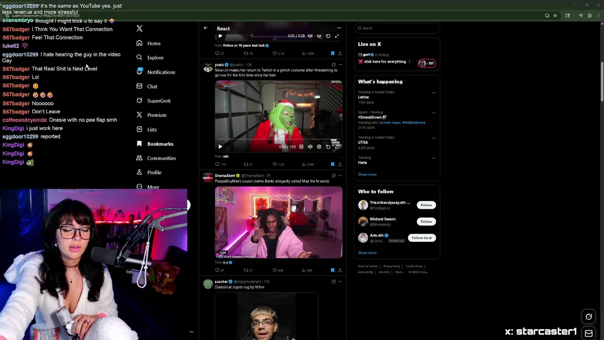Click the Grok icon on scooter post
This screenshot has width=604, height=340.
click(333, 281)
